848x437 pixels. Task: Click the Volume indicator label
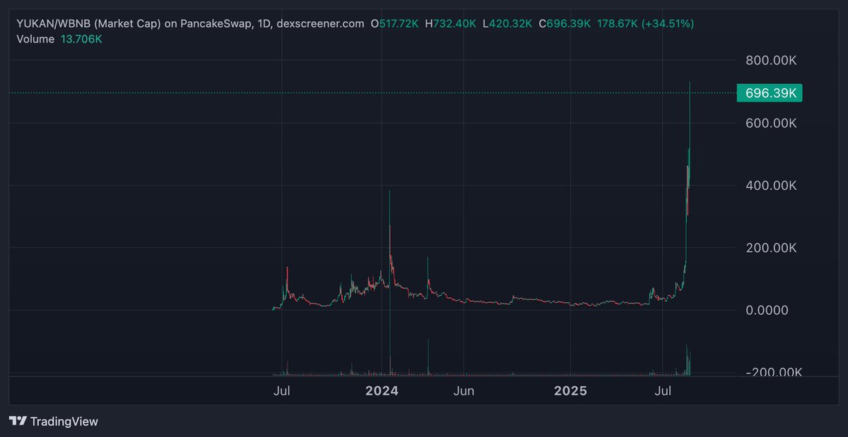pos(35,39)
